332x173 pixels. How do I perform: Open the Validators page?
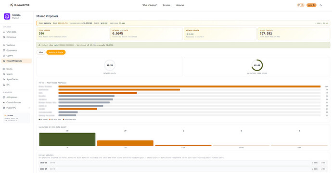(11, 45)
